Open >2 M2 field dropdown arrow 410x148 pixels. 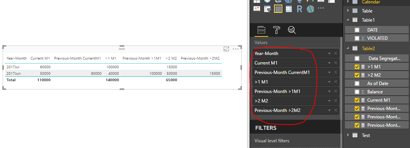tap(330, 101)
